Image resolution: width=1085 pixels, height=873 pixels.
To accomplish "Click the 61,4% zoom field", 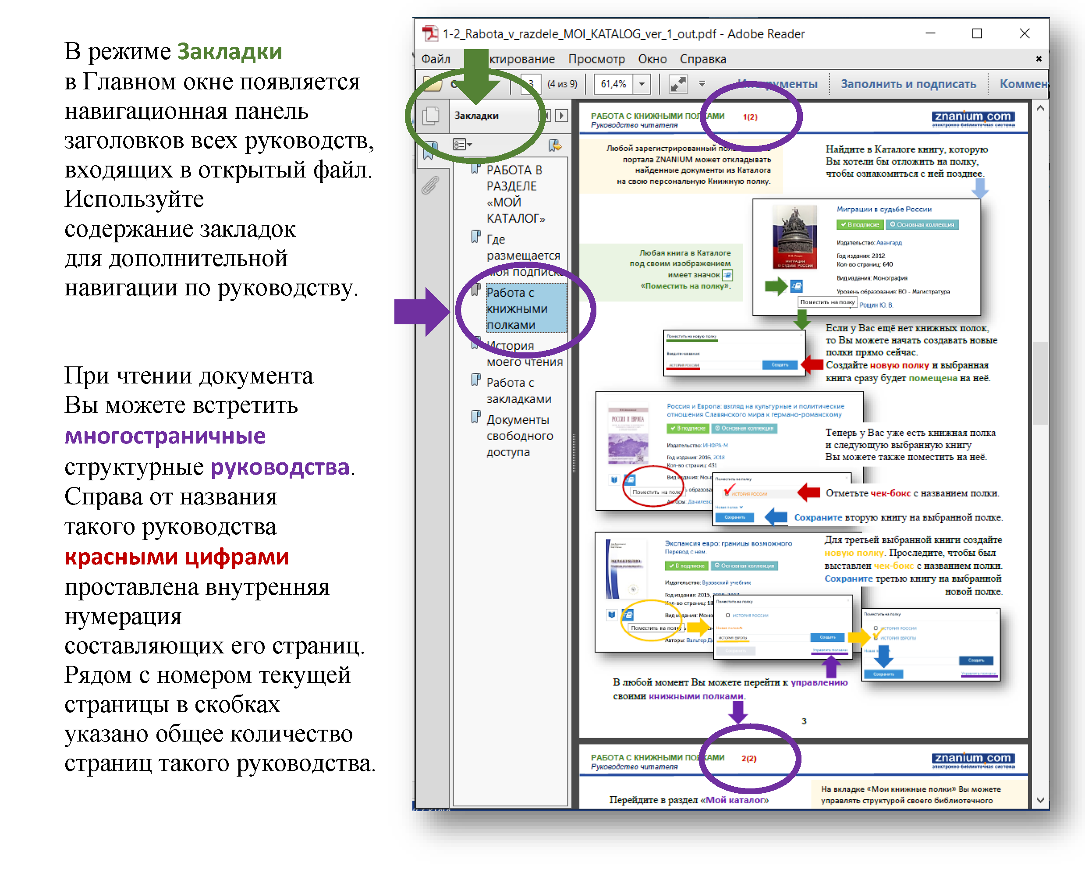I will point(613,84).
